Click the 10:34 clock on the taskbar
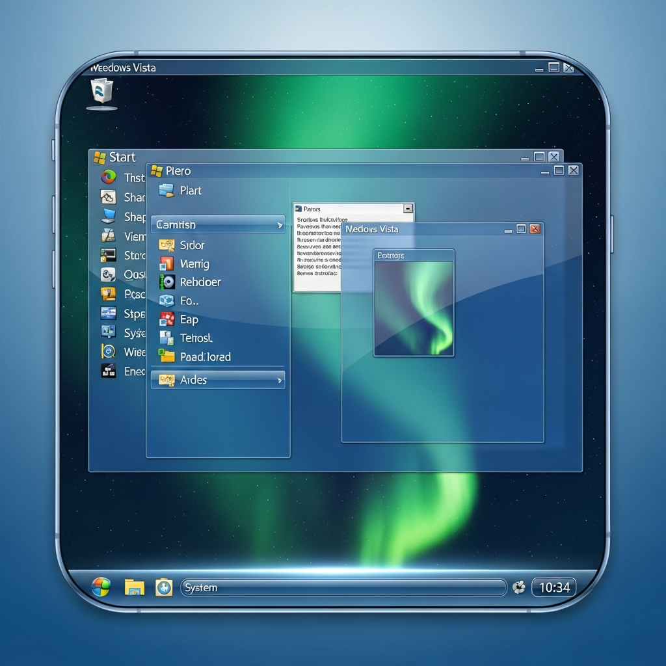 click(x=554, y=587)
